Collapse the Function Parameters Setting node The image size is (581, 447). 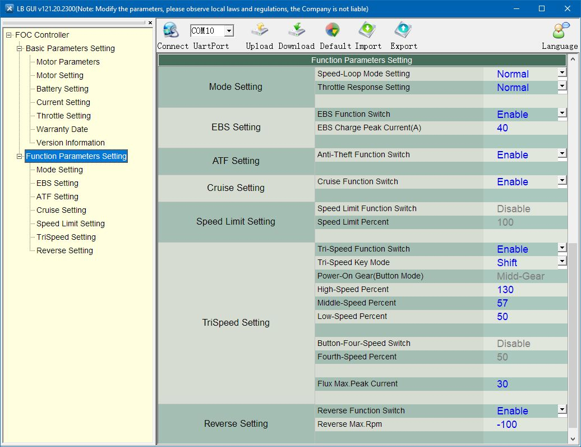point(20,156)
